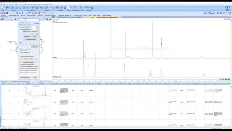
Task: Click the first icon in the chemical structure toolbar
Action: coord(2,19)
